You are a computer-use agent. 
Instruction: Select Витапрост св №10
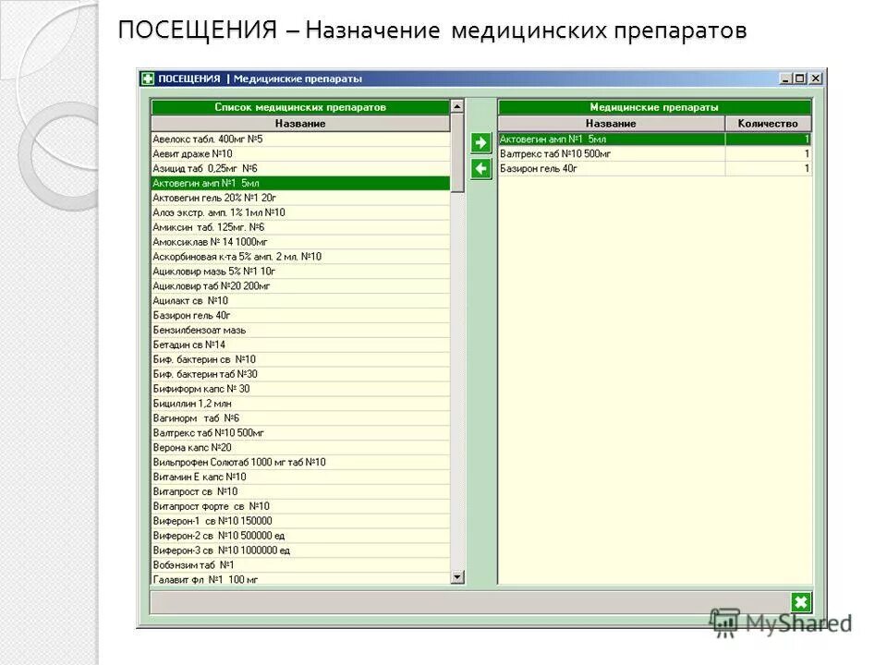tap(300, 492)
